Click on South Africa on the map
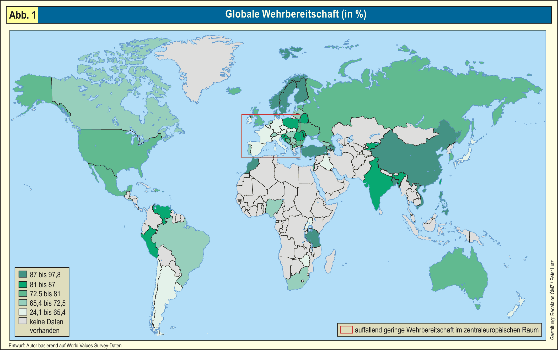The image size is (558, 350). (x=298, y=281)
